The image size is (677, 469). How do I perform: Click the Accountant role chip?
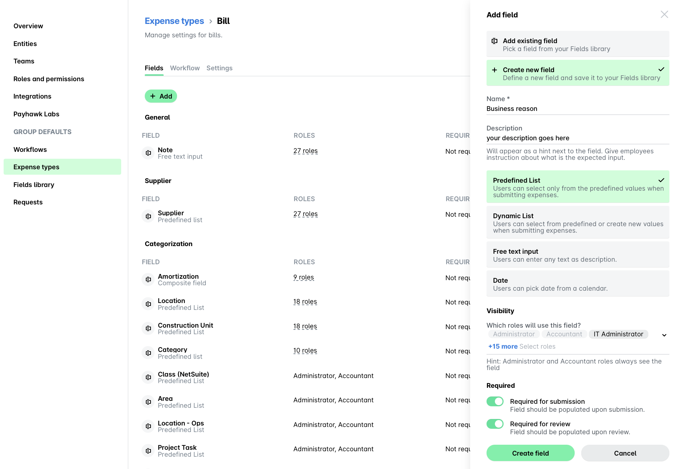[564, 334]
